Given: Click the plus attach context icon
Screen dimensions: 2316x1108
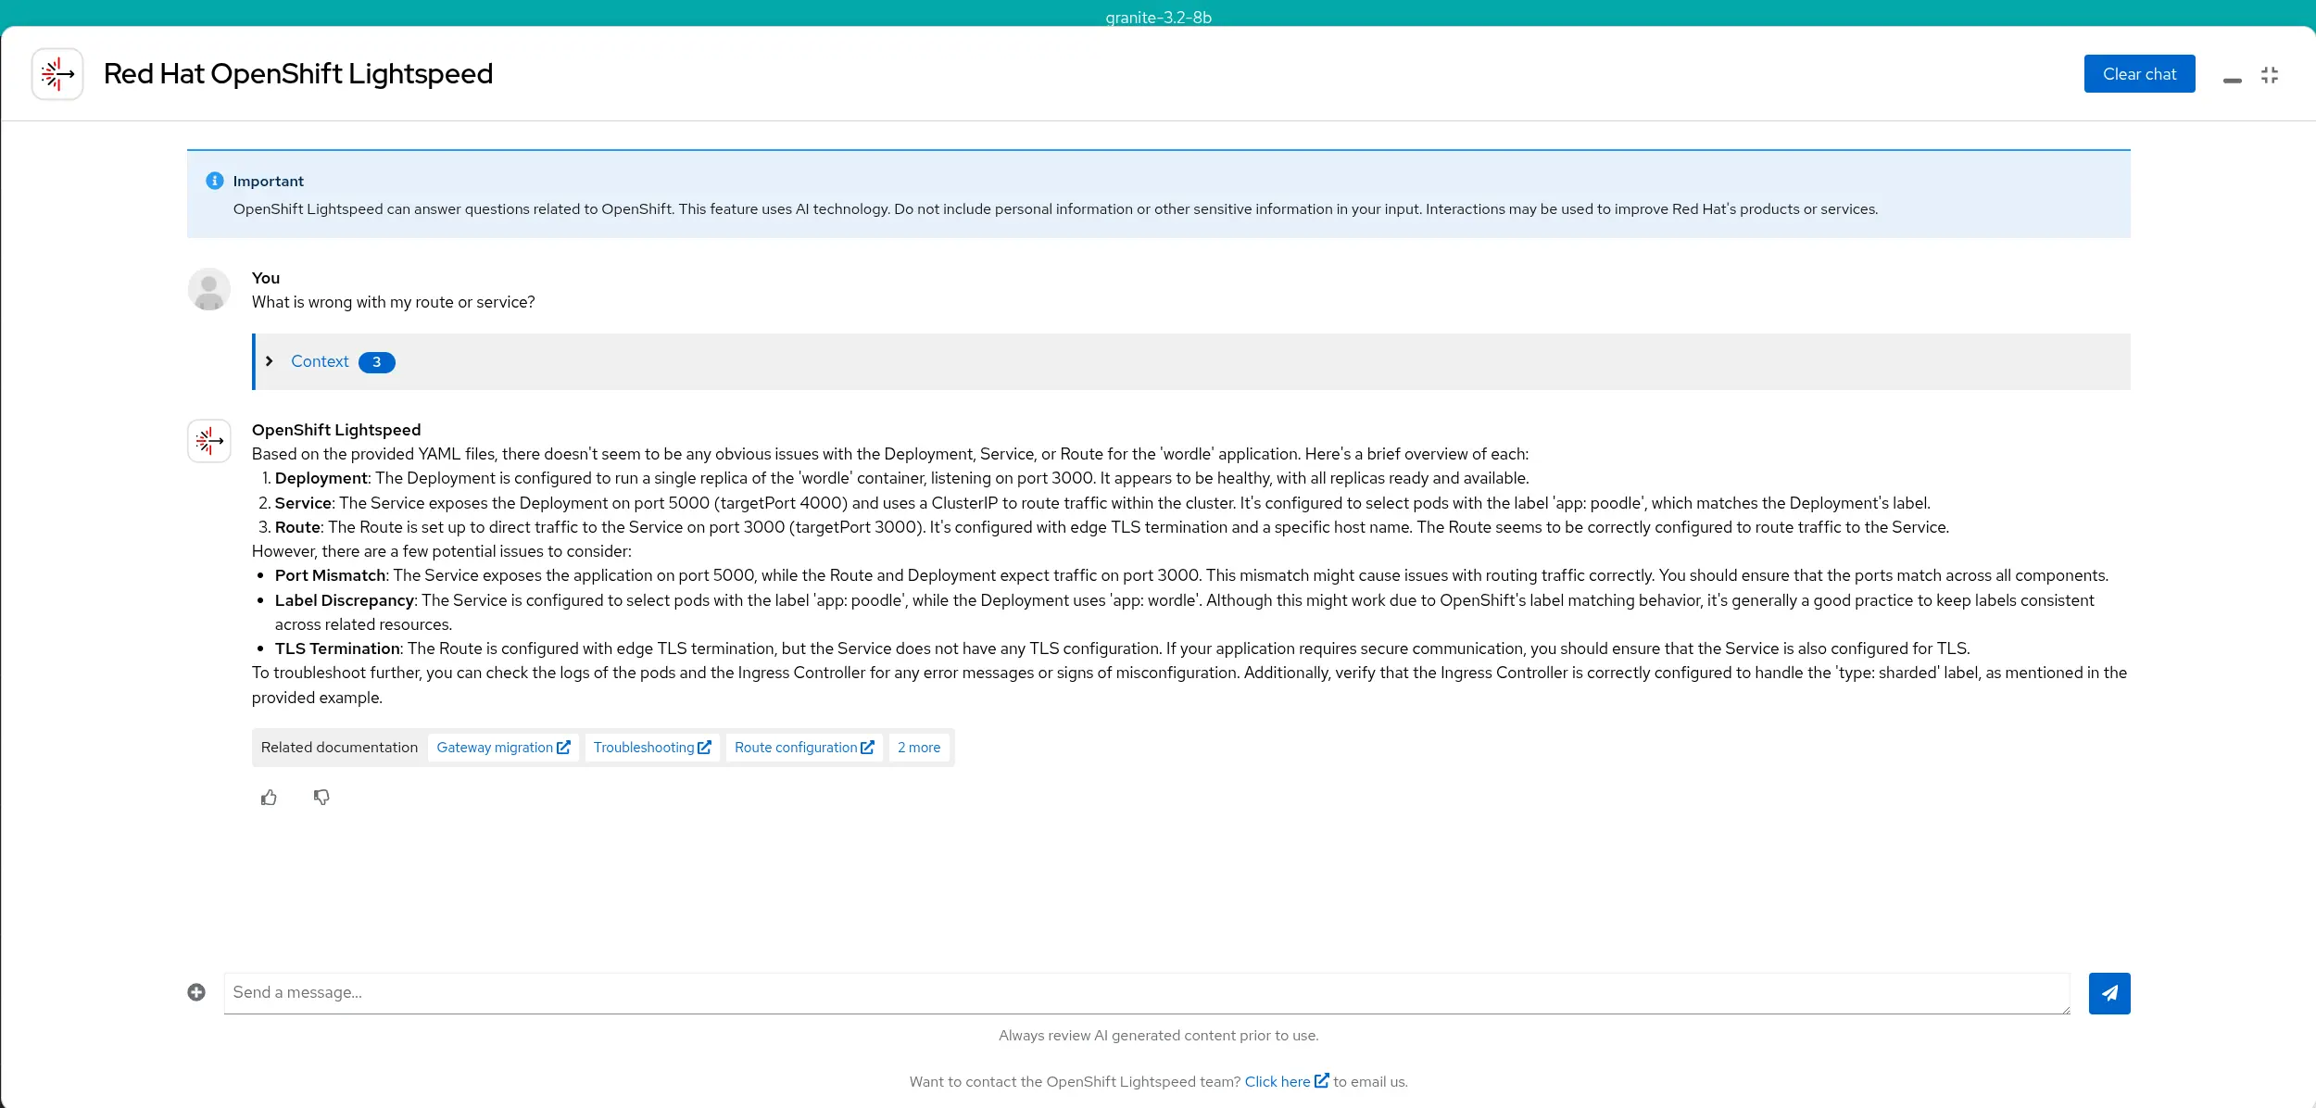Looking at the screenshot, I should (196, 992).
